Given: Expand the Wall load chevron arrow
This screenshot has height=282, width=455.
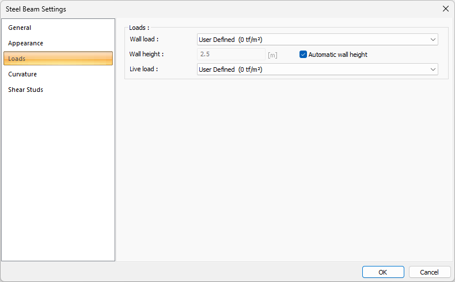Looking at the screenshot, I should coord(433,40).
